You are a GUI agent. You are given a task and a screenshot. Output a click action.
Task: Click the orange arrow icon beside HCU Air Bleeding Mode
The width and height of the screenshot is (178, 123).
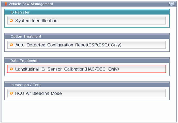tap(11, 93)
